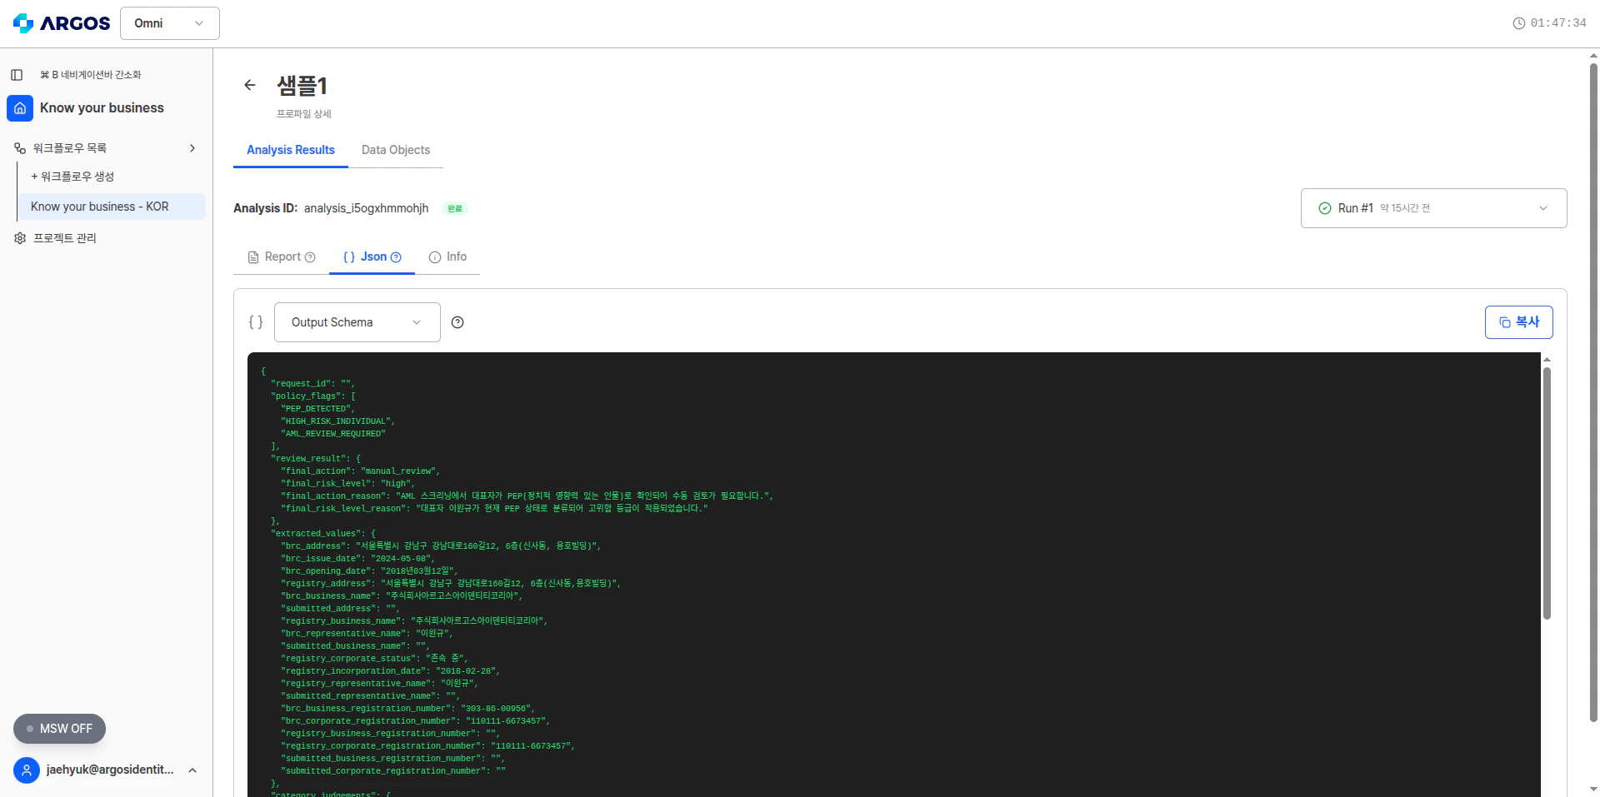Image resolution: width=1600 pixels, height=797 pixels.
Task: Switch to the Data Objects tab
Action: tap(396, 151)
